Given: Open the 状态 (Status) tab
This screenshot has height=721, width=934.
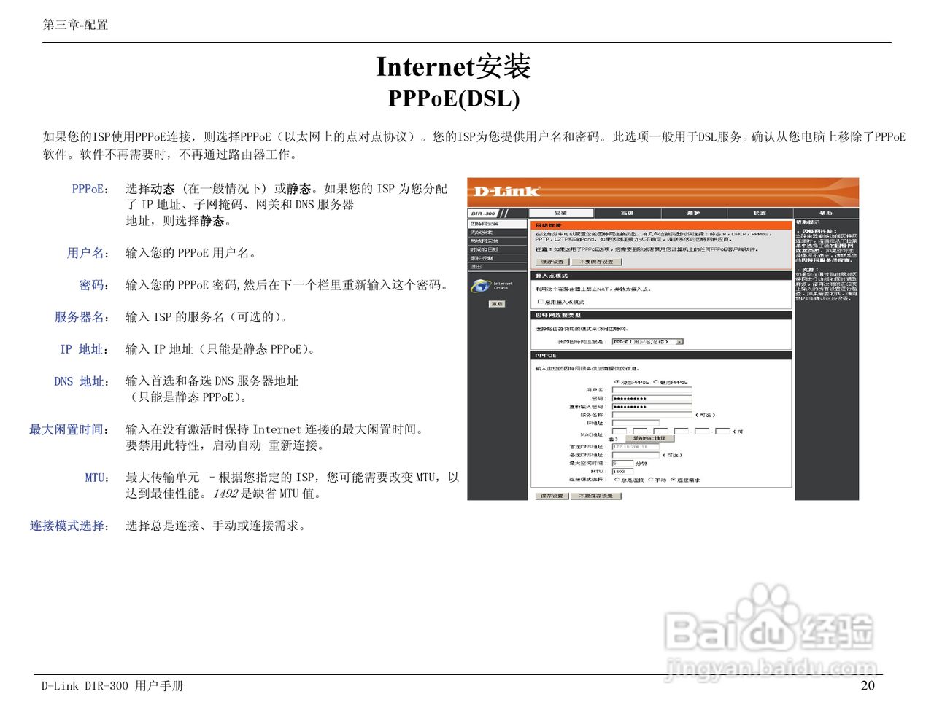Looking at the screenshot, I should pyautogui.click(x=760, y=213).
